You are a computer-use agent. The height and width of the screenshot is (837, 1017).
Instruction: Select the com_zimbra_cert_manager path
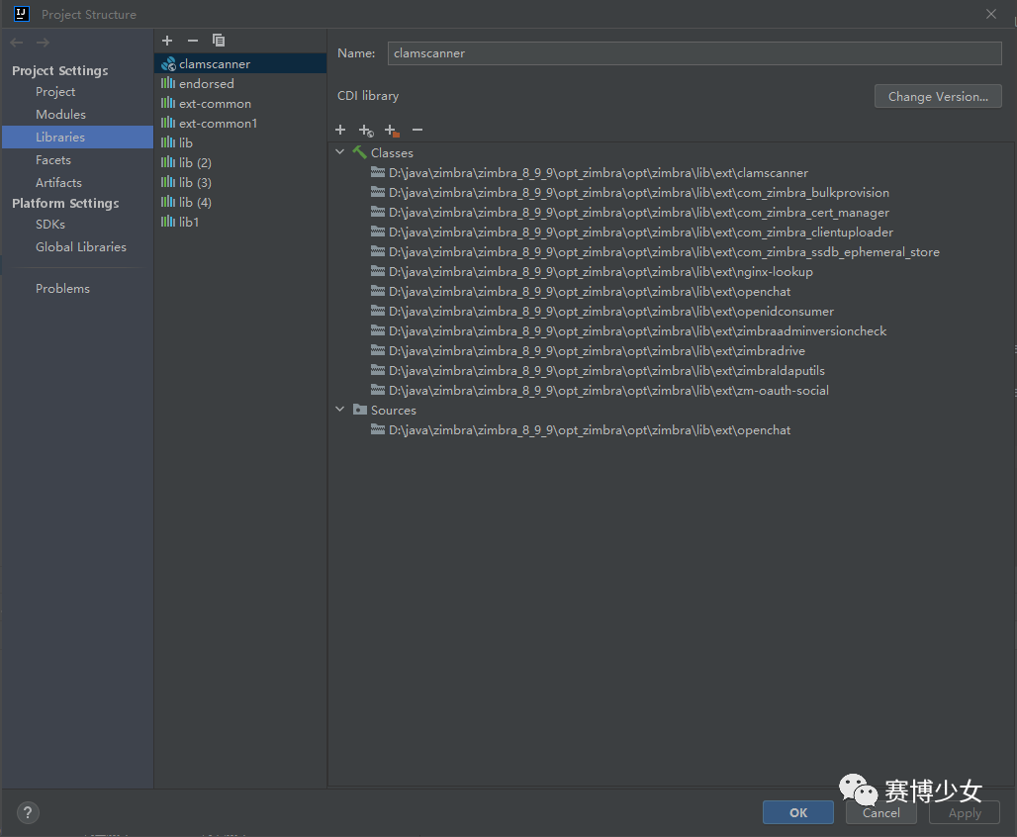pos(639,212)
